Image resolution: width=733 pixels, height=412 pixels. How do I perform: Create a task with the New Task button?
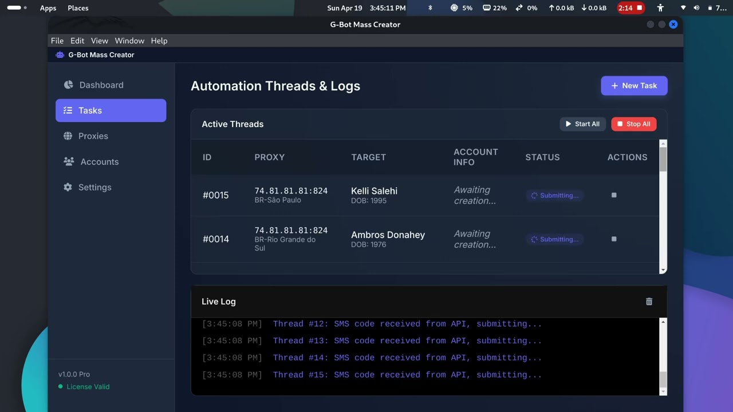coord(634,86)
